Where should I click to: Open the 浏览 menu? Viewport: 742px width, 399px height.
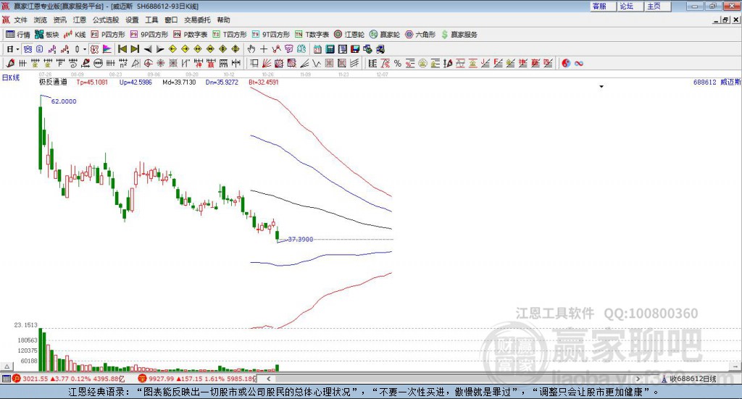click(41, 20)
